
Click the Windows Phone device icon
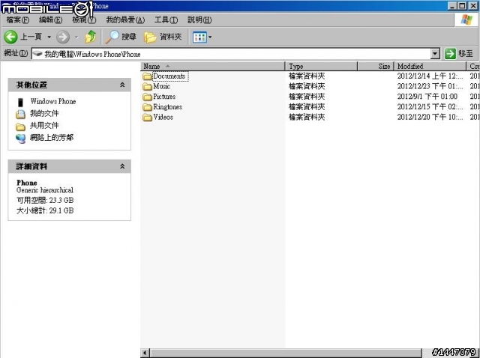pyautogui.click(x=20, y=102)
